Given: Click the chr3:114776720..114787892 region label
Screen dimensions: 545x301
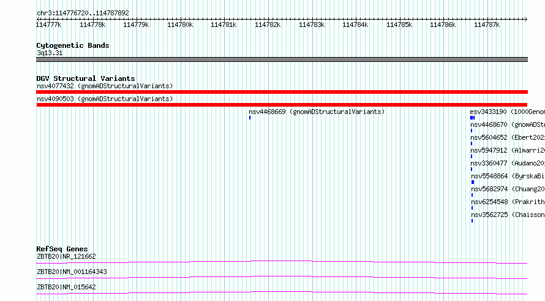Looking at the screenshot, I should [83, 13].
